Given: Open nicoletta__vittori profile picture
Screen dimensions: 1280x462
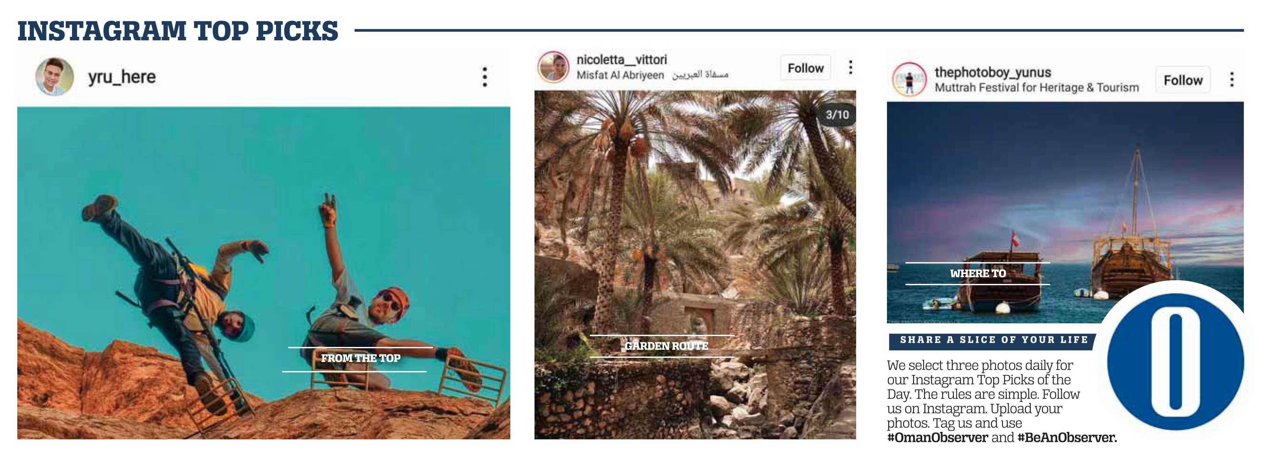Looking at the screenshot, I should click(554, 67).
